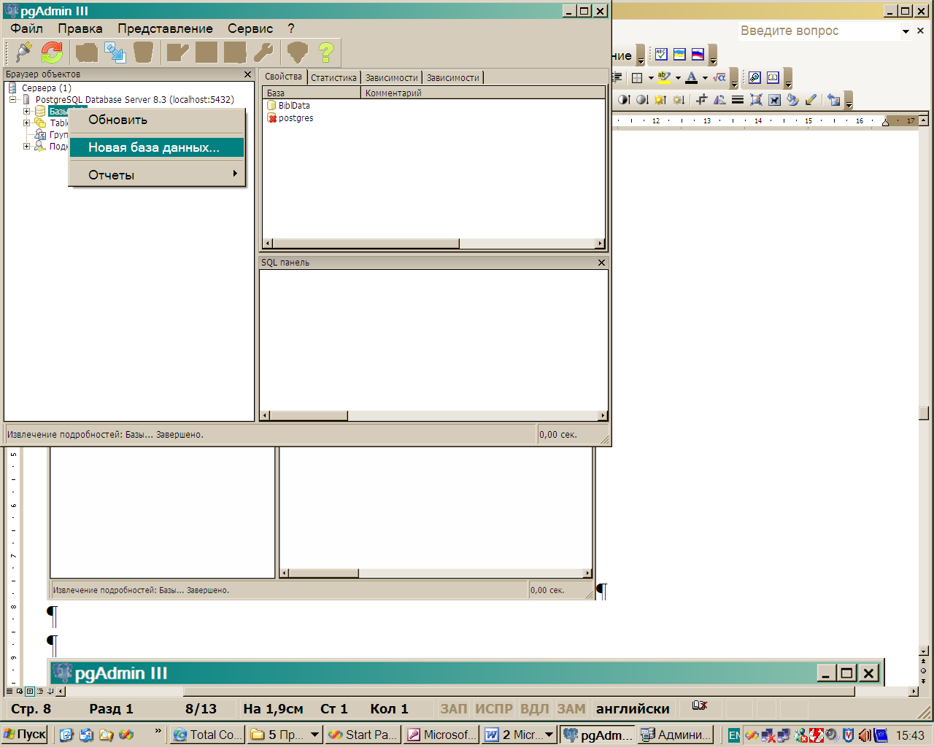934x747 pixels.
Task: Select the Crop picture tool in Word
Action: click(x=701, y=100)
